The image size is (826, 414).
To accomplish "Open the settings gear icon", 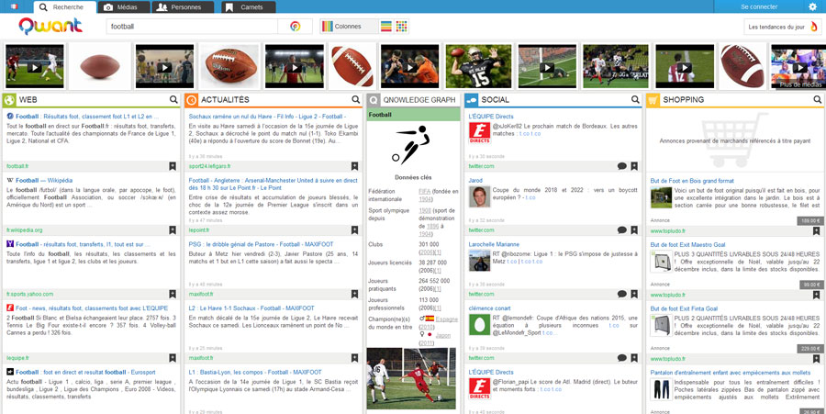I will [813, 6].
